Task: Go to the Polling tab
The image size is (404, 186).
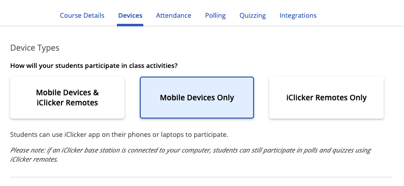Action: tap(215, 15)
